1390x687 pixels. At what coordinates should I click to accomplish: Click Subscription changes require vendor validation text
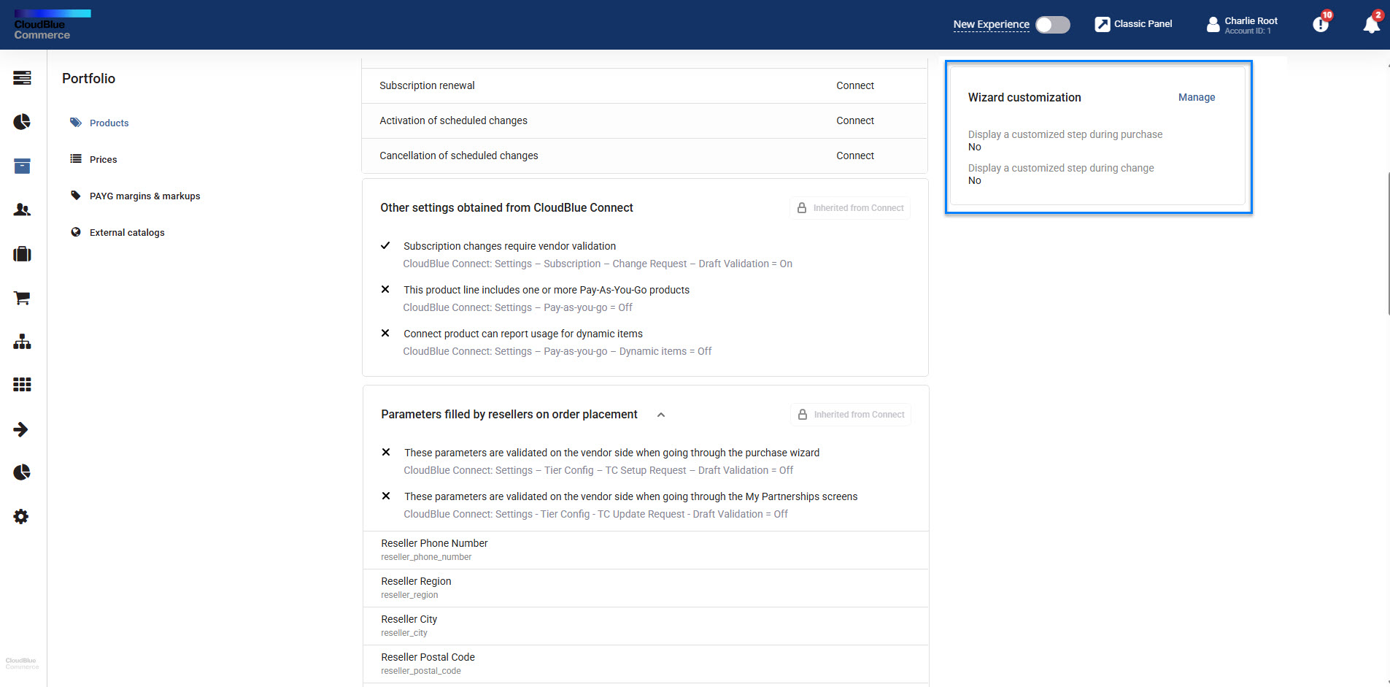click(x=509, y=246)
